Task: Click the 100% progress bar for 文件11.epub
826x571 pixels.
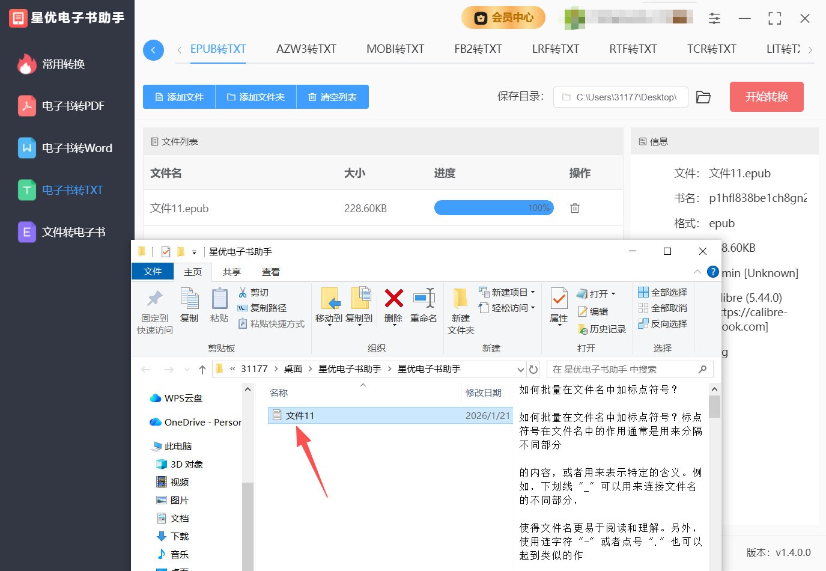Action: click(494, 208)
